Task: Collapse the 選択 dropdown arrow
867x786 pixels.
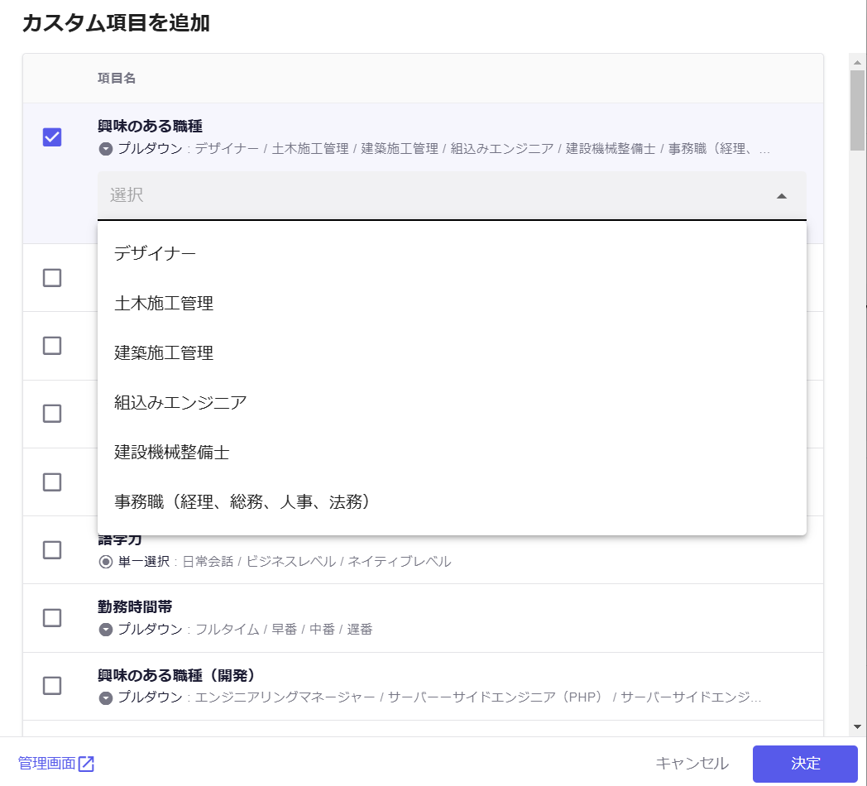Action: pos(781,196)
